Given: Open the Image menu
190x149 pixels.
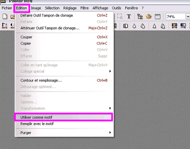Looking at the screenshot, I should [36, 8].
